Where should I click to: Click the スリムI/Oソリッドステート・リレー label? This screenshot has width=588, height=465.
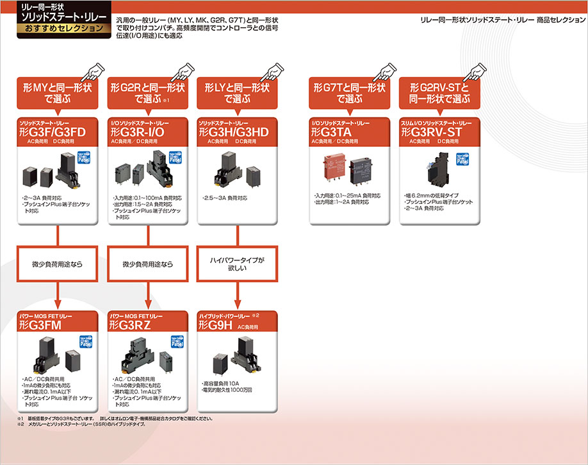point(436,123)
